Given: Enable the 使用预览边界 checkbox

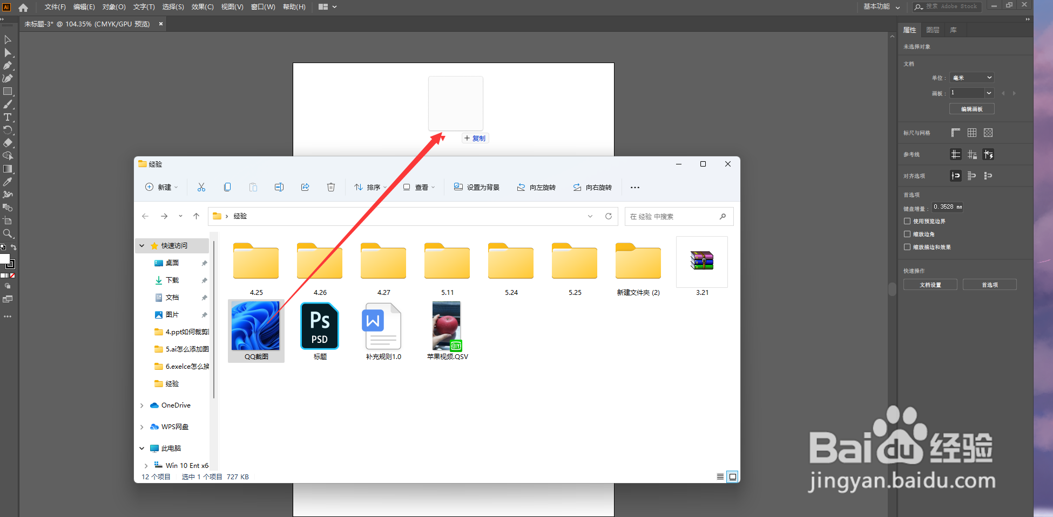Looking at the screenshot, I should [907, 221].
